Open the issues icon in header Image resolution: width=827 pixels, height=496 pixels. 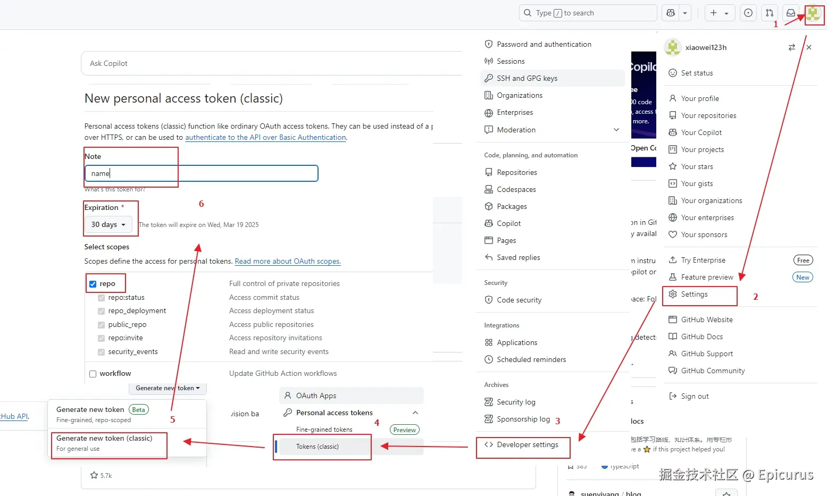pyautogui.click(x=748, y=13)
